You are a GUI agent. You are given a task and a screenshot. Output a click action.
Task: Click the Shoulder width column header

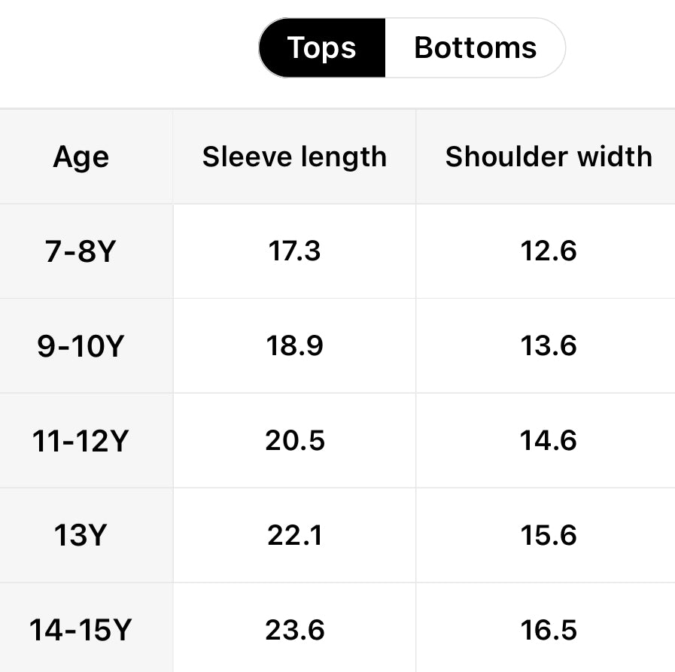(549, 157)
